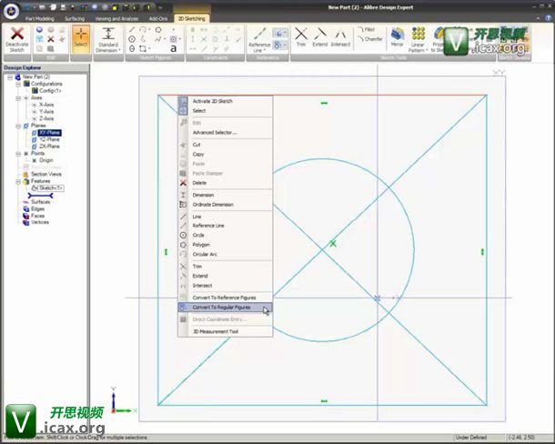Click the Fillet tool in ribbon
Viewport: 555px width, 444px height.
(370, 30)
